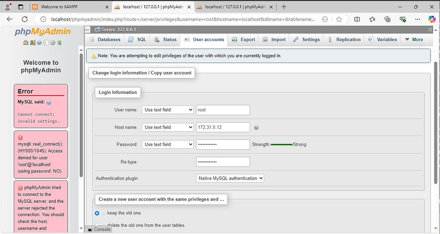Screen dimensions: 440x234
Task: Close the active phpMyAdmin browser tab
Action: pos(189,7)
